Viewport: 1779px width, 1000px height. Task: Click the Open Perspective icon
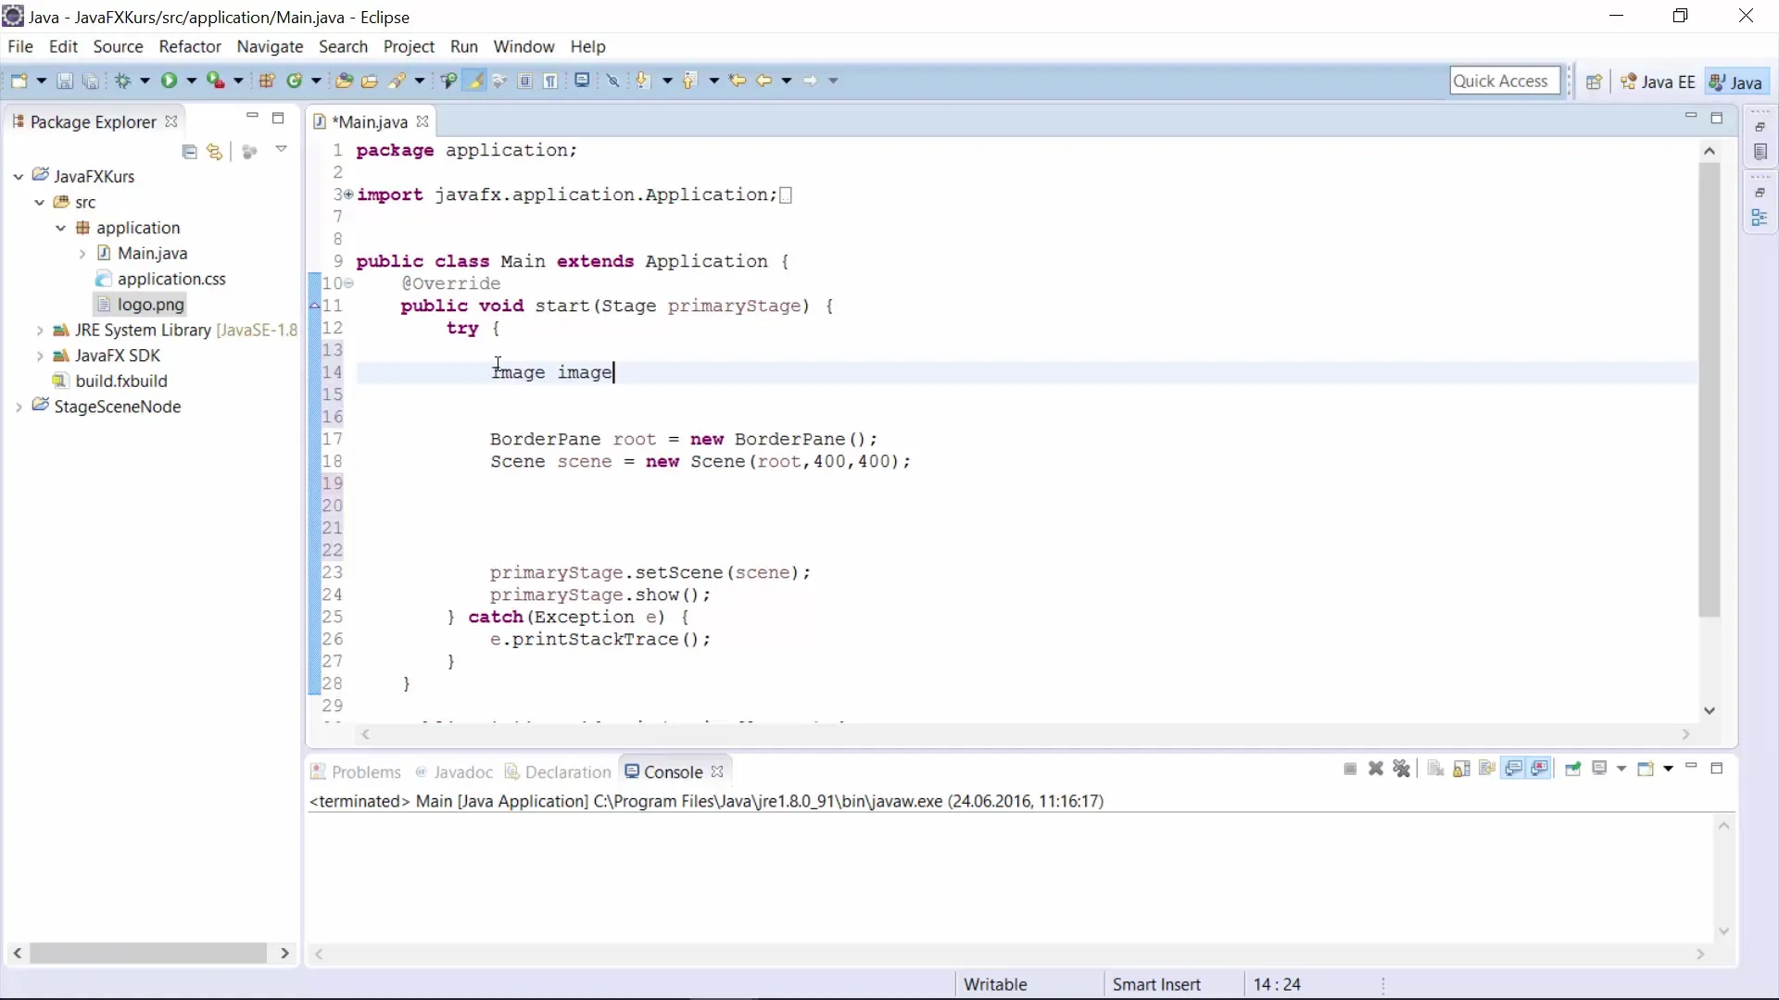[1594, 82]
